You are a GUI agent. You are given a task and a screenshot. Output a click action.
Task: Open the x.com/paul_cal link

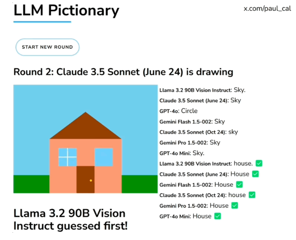click(267, 8)
